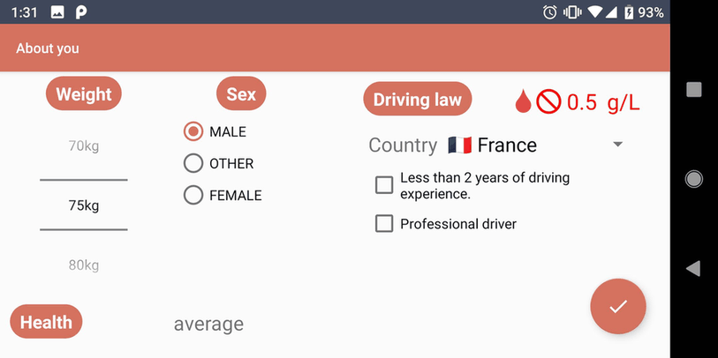Enable the Professional driver checkbox
Screen dimensions: 718x358
pos(384,224)
